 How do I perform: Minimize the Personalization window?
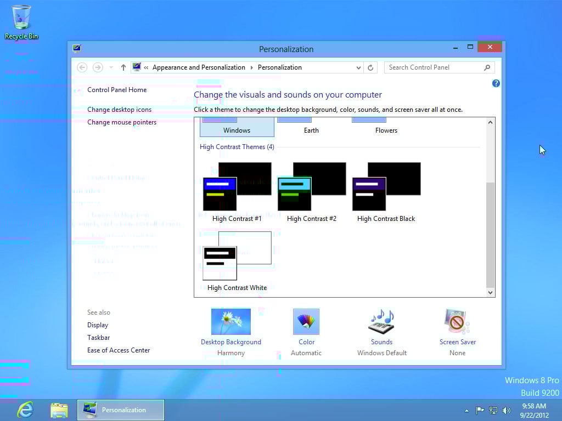click(x=455, y=47)
